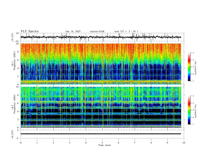The width and height of the screenshot is (207, 160).
Task: Click the "VLF Spectra" plot title
Action: (x=30, y=31)
